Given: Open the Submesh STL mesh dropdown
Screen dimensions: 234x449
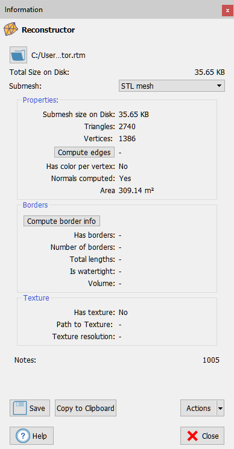Looking at the screenshot, I should (x=172, y=86).
